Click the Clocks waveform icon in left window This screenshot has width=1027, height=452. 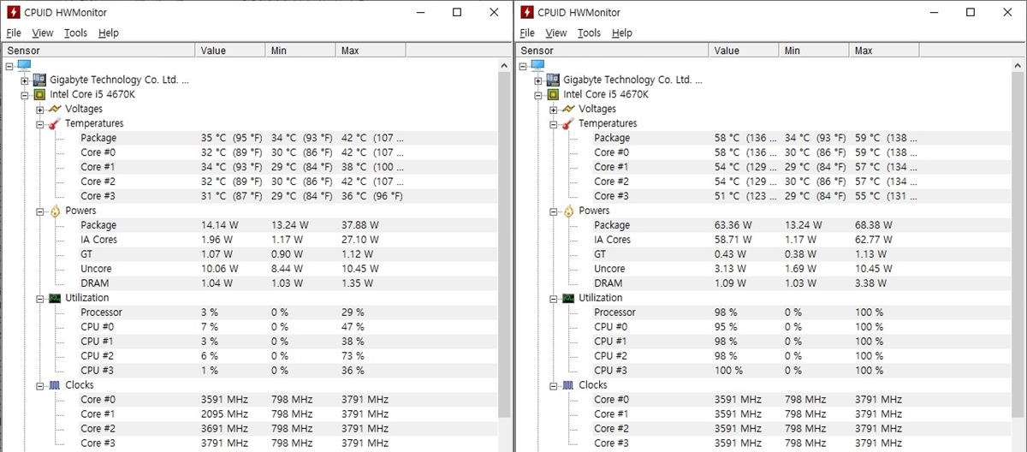(x=54, y=385)
